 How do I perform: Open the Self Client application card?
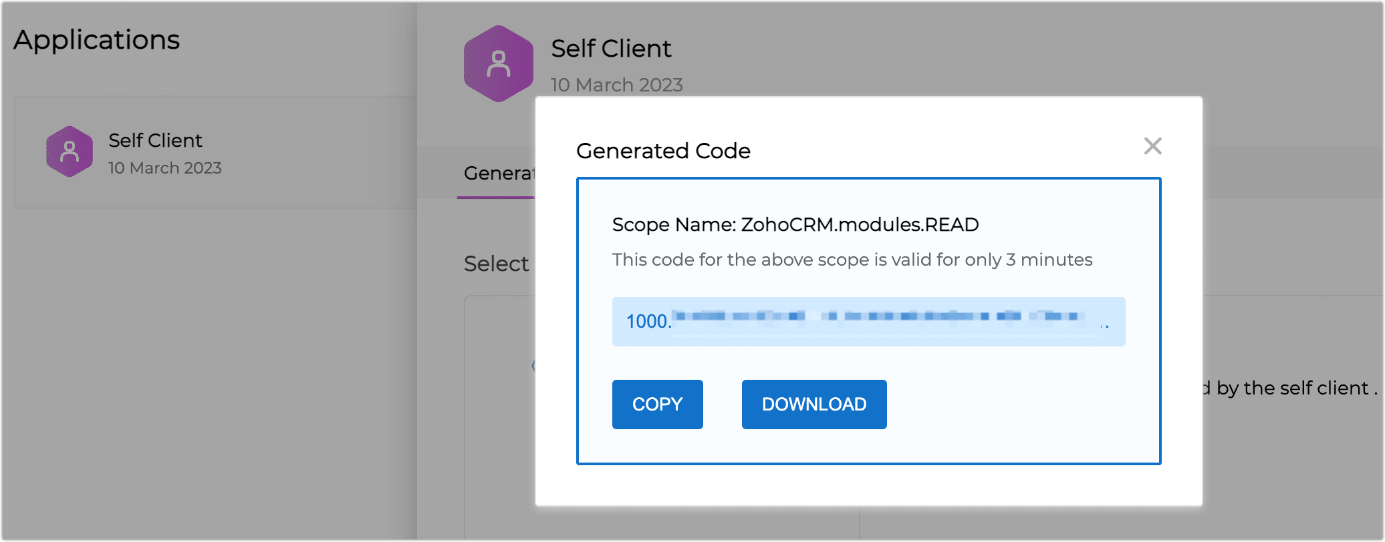click(x=214, y=152)
